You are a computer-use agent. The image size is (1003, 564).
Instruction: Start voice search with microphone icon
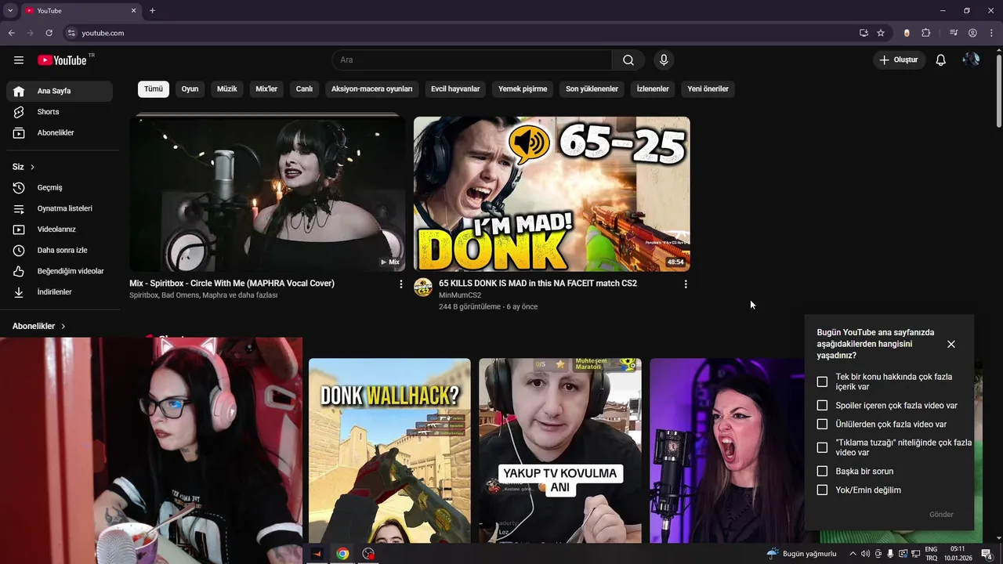tap(664, 60)
